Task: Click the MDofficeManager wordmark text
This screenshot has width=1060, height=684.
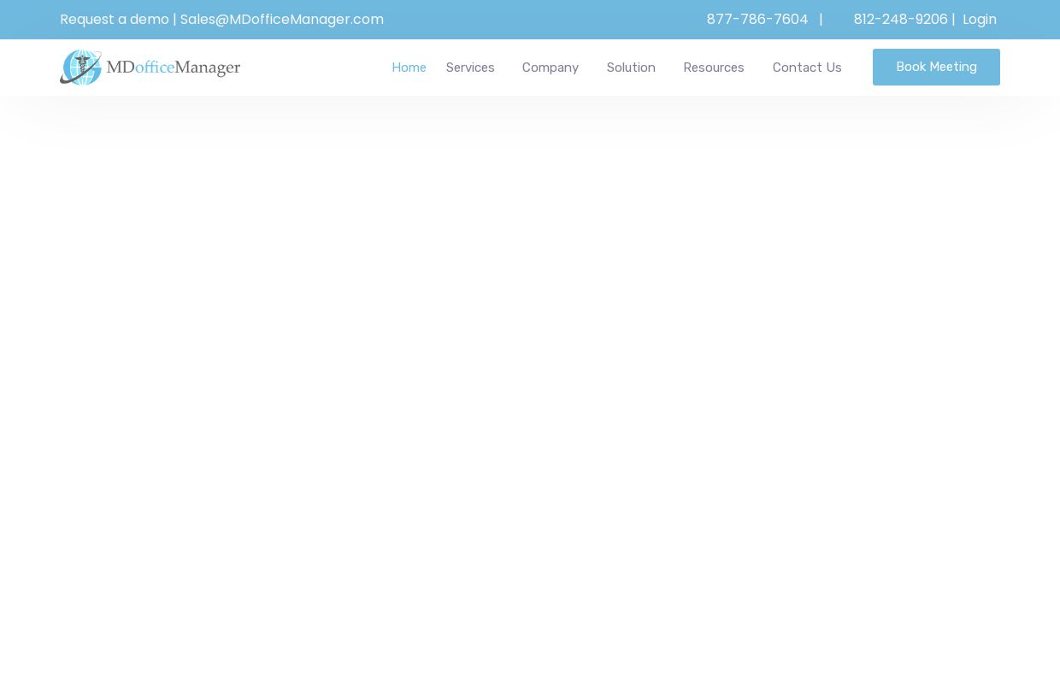Action: click(174, 68)
